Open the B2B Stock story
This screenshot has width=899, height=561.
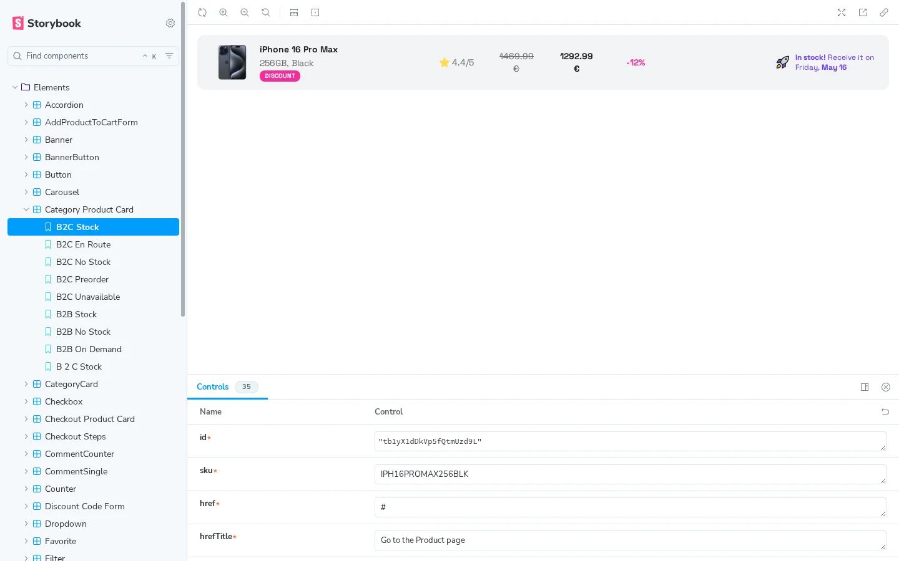click(x=93, y=314)
